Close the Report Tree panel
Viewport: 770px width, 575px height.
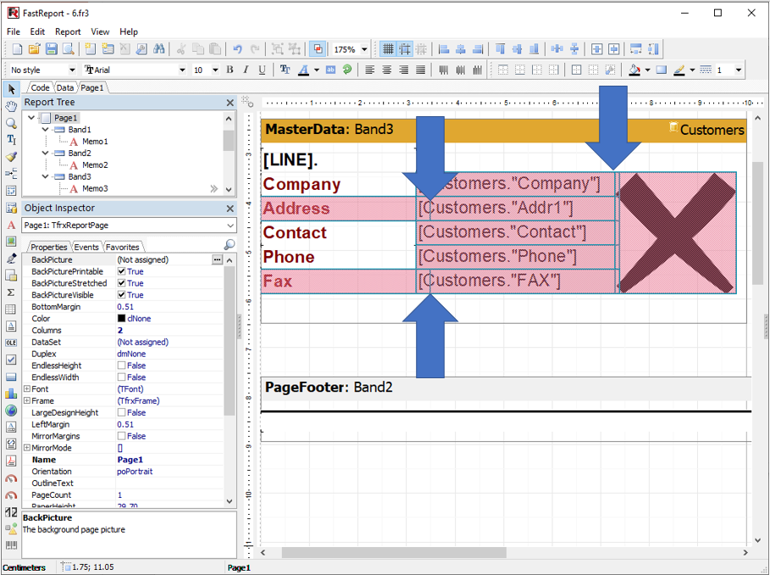click(230, 103)
